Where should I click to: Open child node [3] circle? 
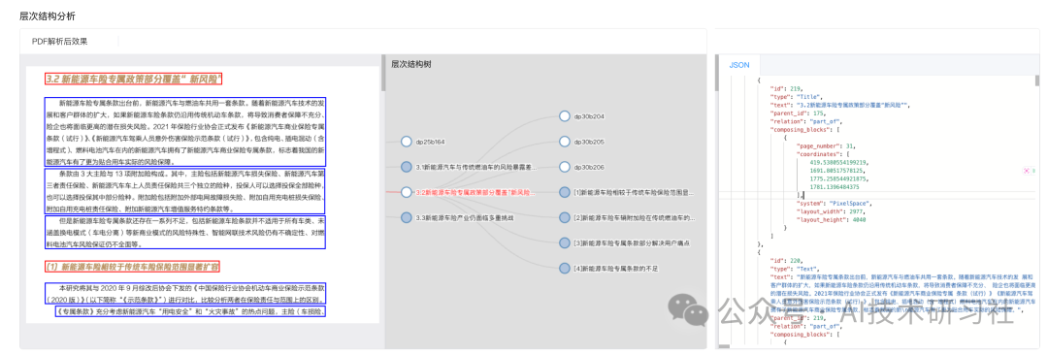pos(564,242)
